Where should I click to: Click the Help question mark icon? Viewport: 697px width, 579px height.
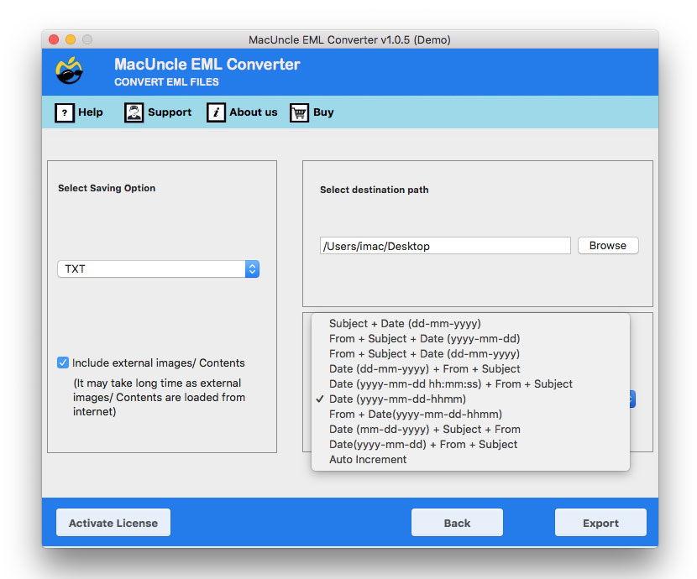[65, 112]
